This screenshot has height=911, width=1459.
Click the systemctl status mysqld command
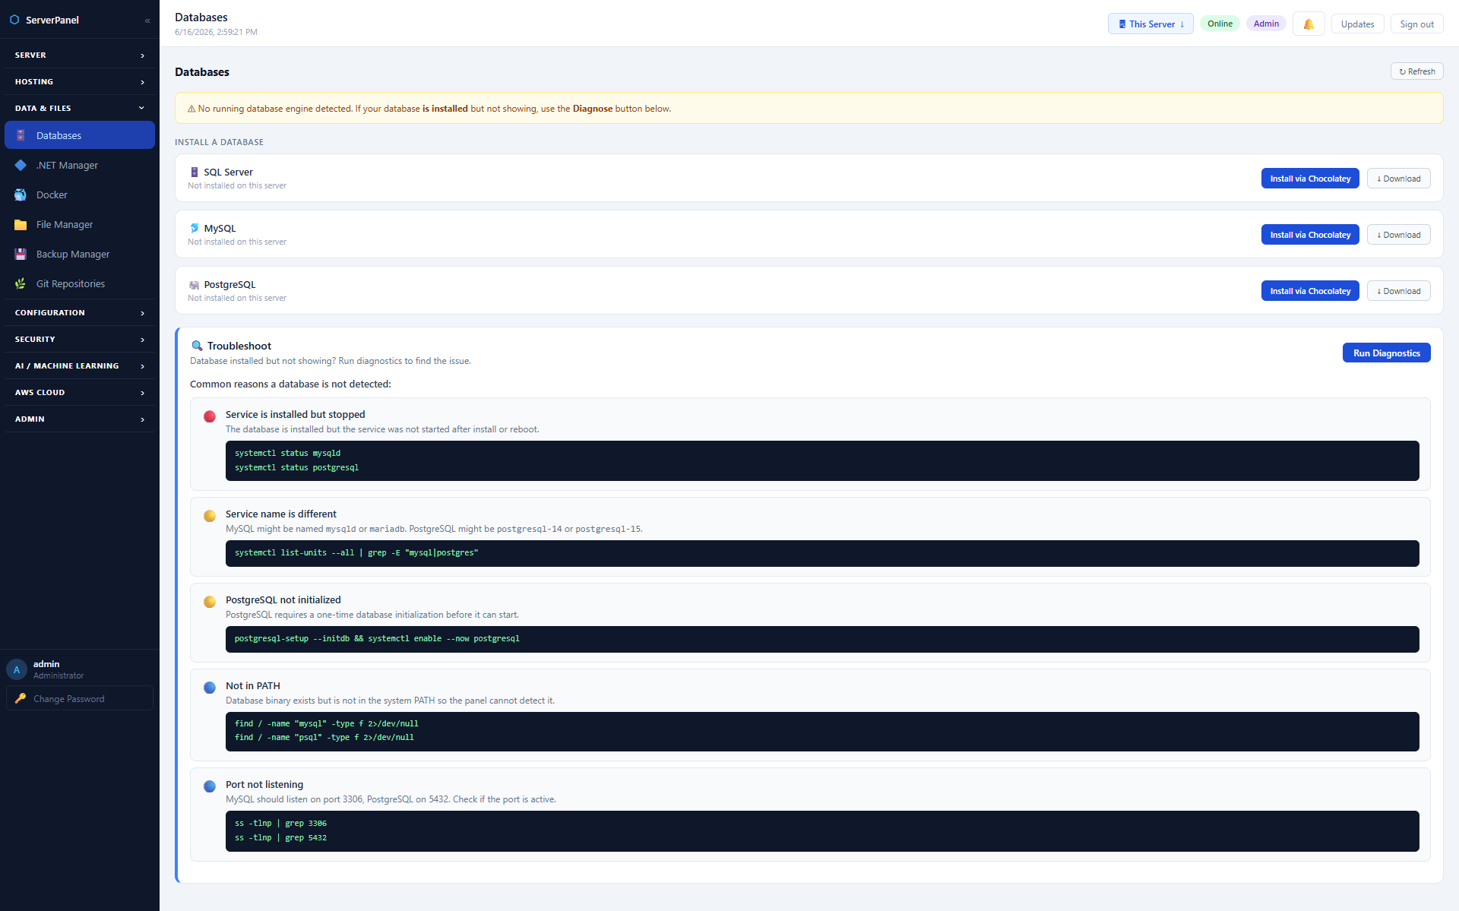click(x=287, y=453)
